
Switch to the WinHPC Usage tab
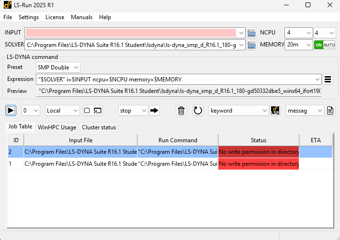57,127
